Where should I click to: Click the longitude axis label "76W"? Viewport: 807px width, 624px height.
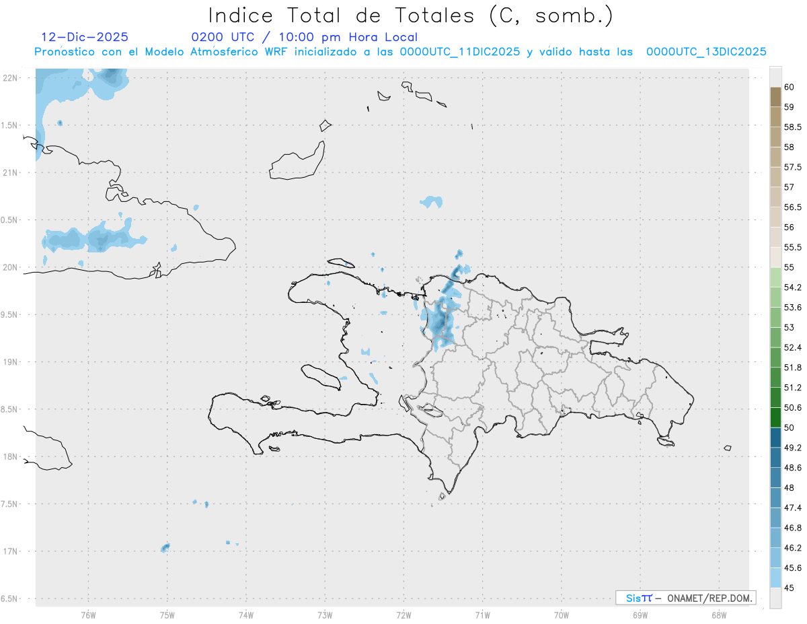[88, 615]
